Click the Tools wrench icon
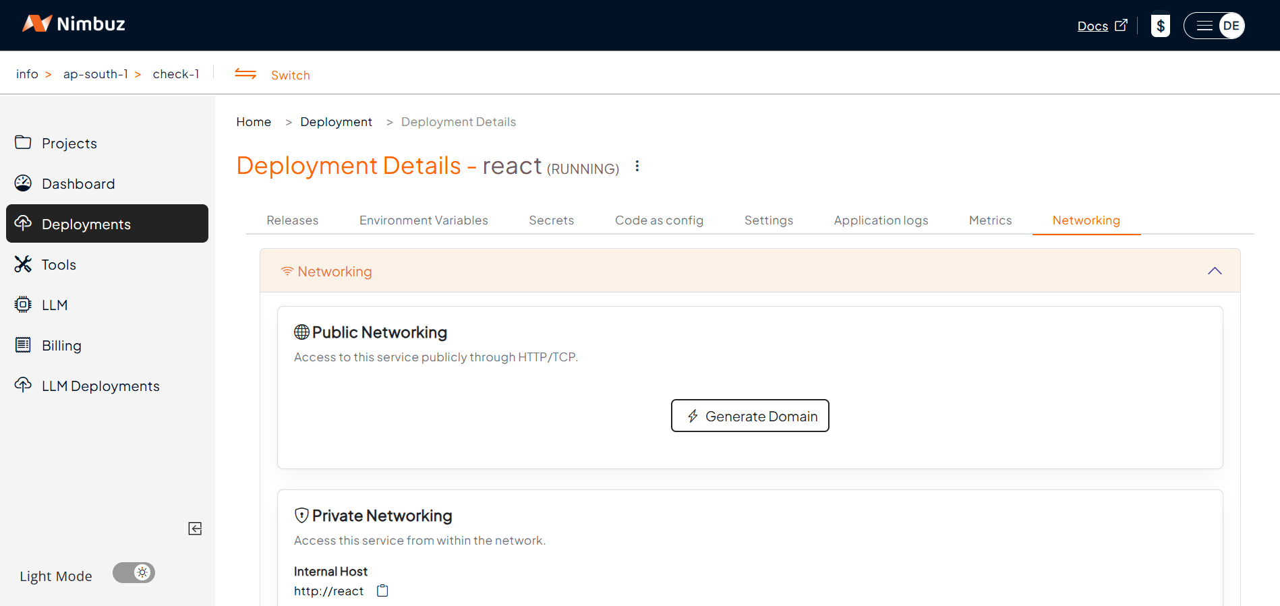 pos(23,264)
